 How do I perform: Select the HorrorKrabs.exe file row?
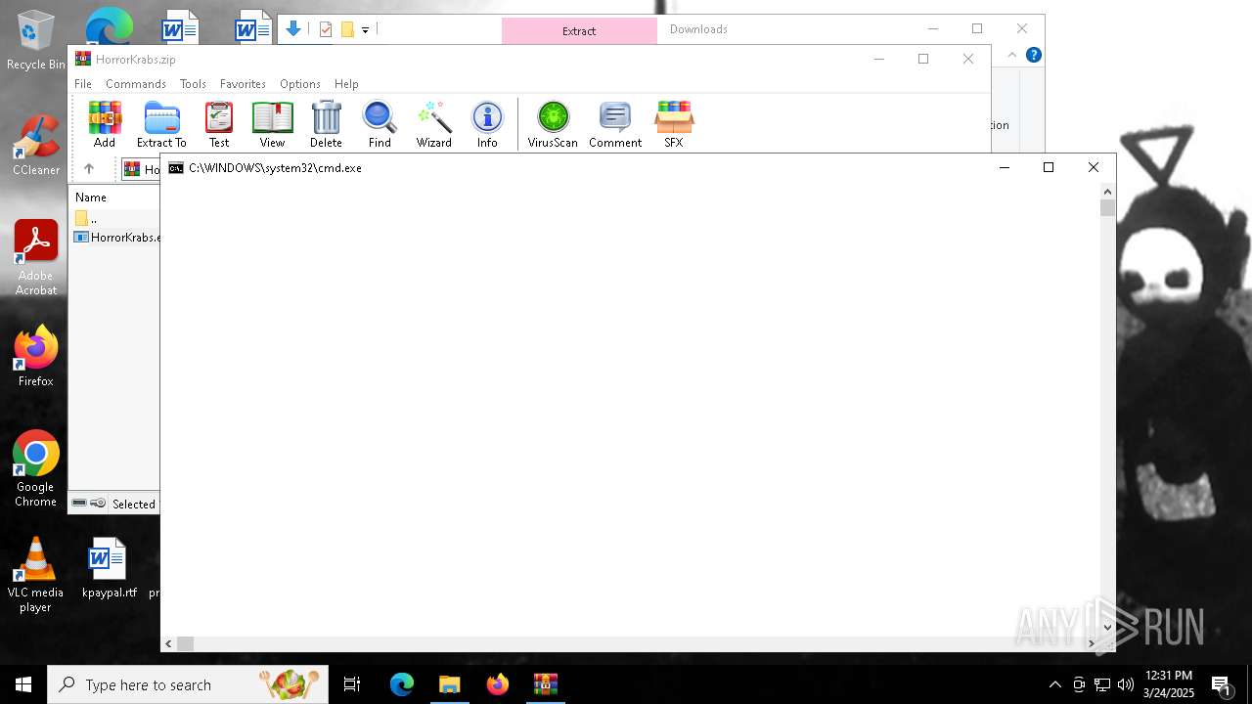click(116, 238)
